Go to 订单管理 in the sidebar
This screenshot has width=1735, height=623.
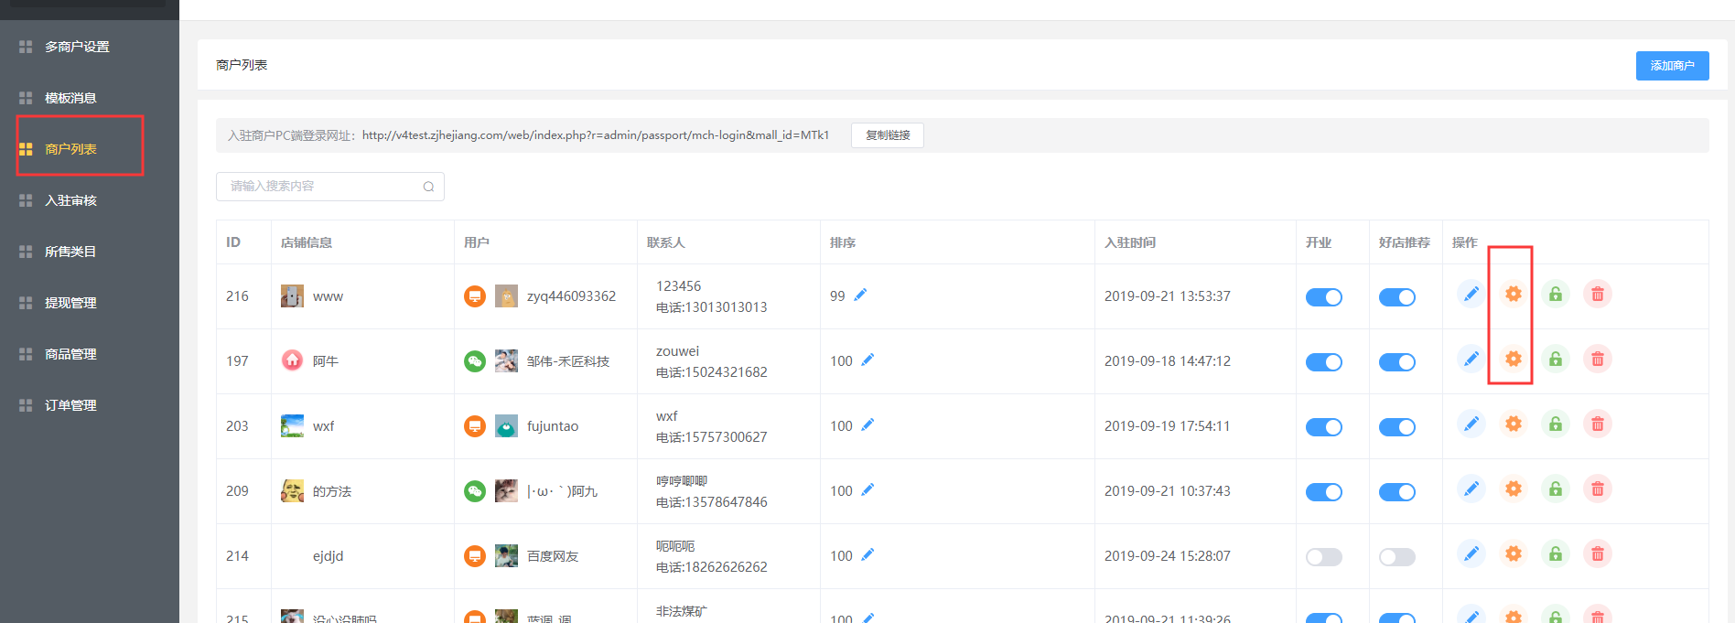pos(70,405)
